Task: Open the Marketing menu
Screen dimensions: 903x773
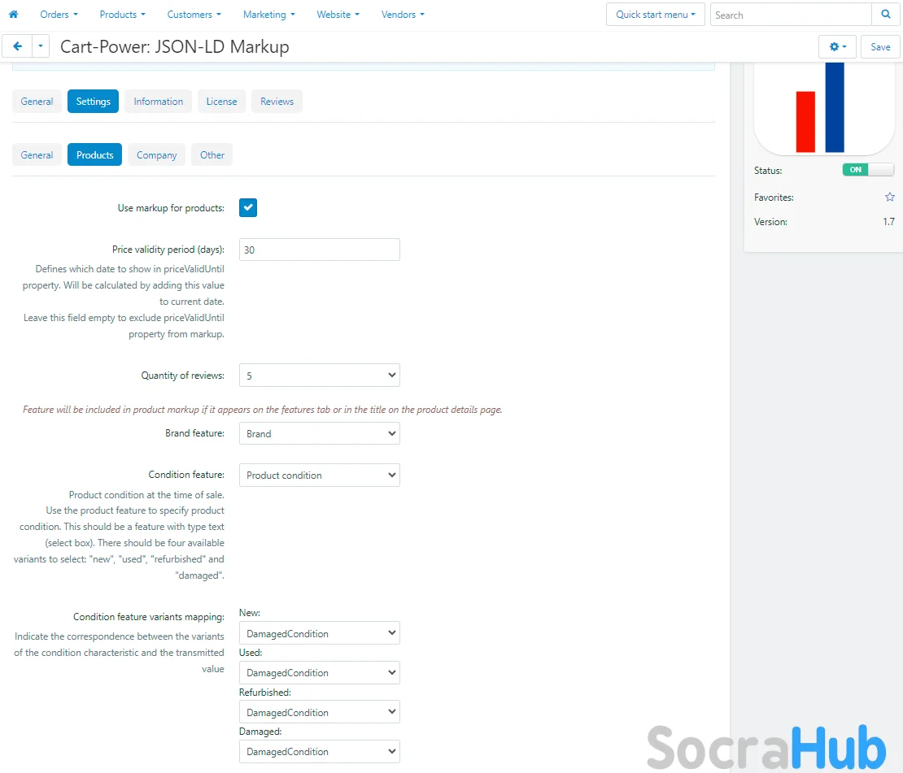Action: [269, 15]
